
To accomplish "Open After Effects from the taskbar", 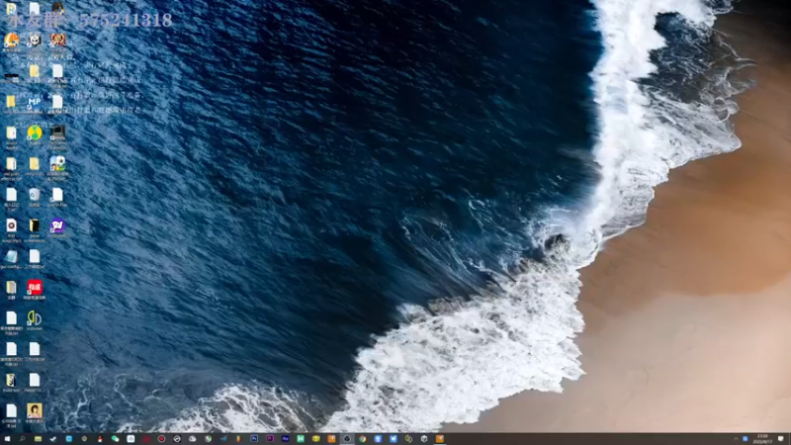I will point(285,439).
